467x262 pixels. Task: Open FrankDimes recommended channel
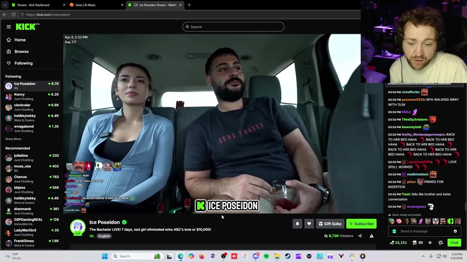(32, 243)
